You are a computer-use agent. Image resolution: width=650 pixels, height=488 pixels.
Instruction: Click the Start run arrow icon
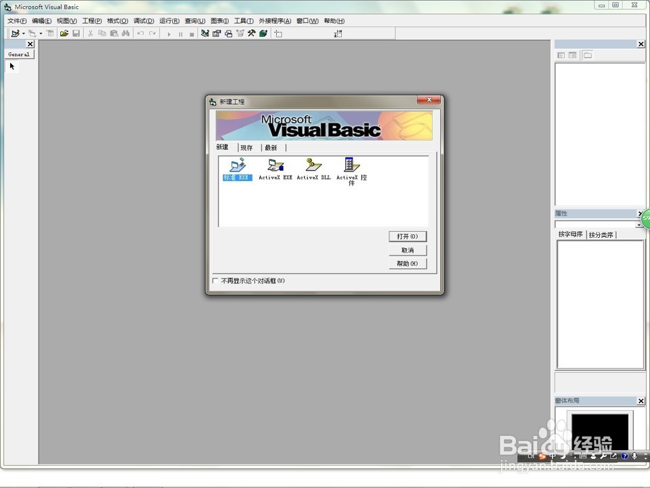click(x=169, y=34)
